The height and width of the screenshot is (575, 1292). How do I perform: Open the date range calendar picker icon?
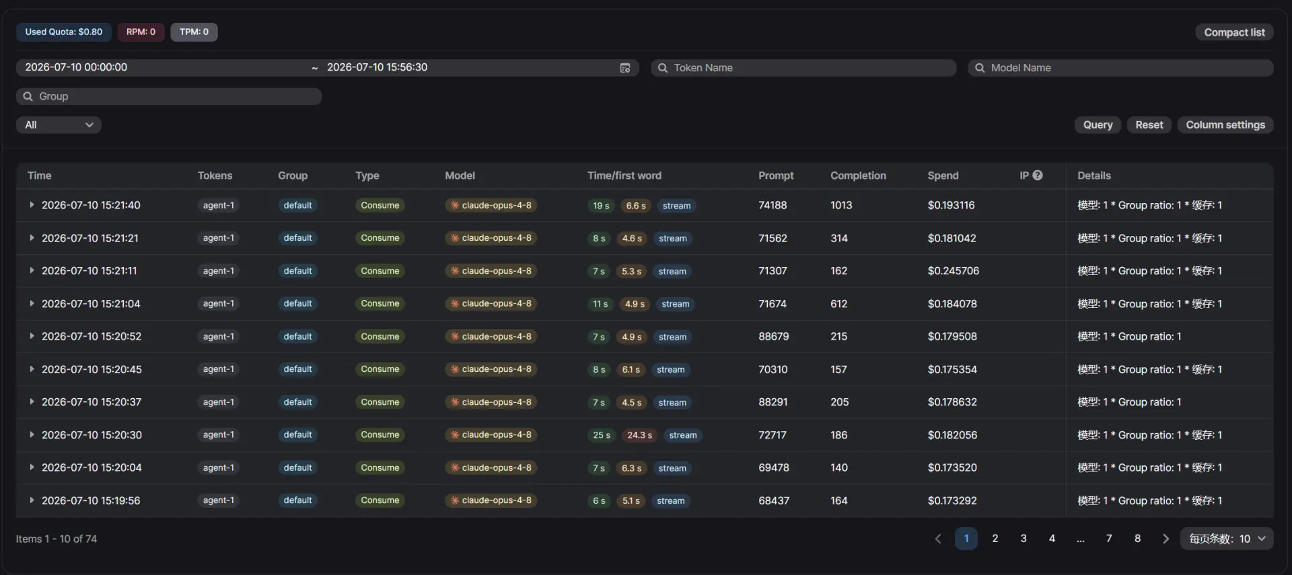pyautogui.click(x=624, y=68)
